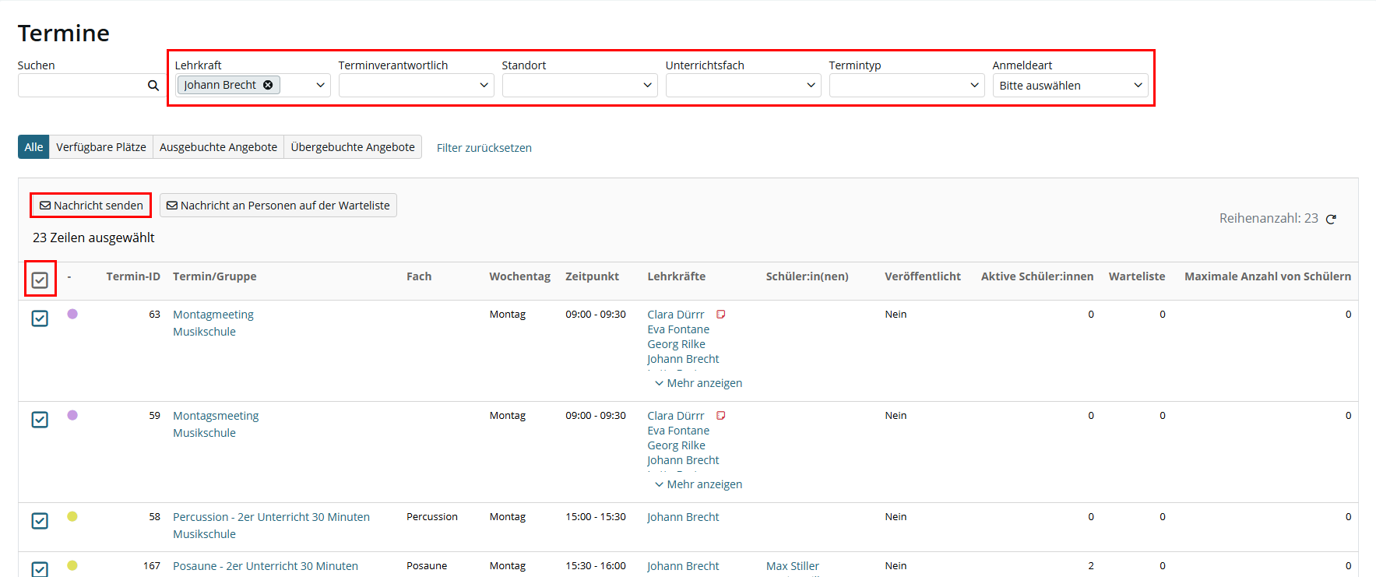Click the time '15:30 - 16:00' cell
Image resolution: width=1376 pixels, height=577 pixels.
(596, 566)
